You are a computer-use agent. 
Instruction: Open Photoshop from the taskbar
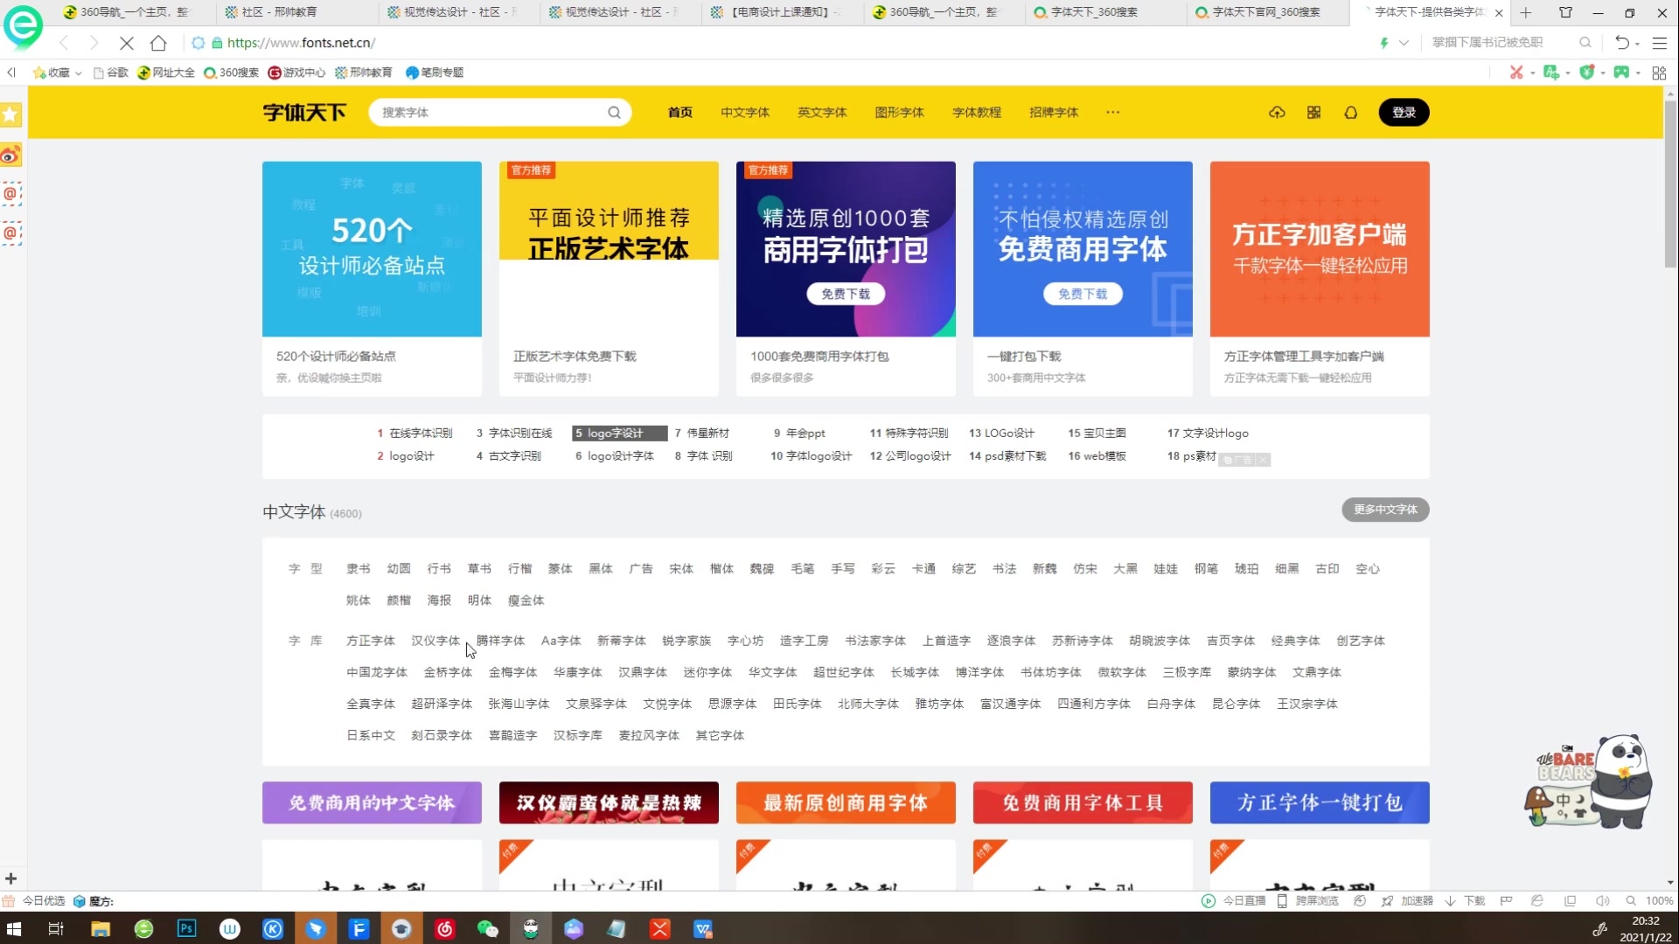coord(186,928)
